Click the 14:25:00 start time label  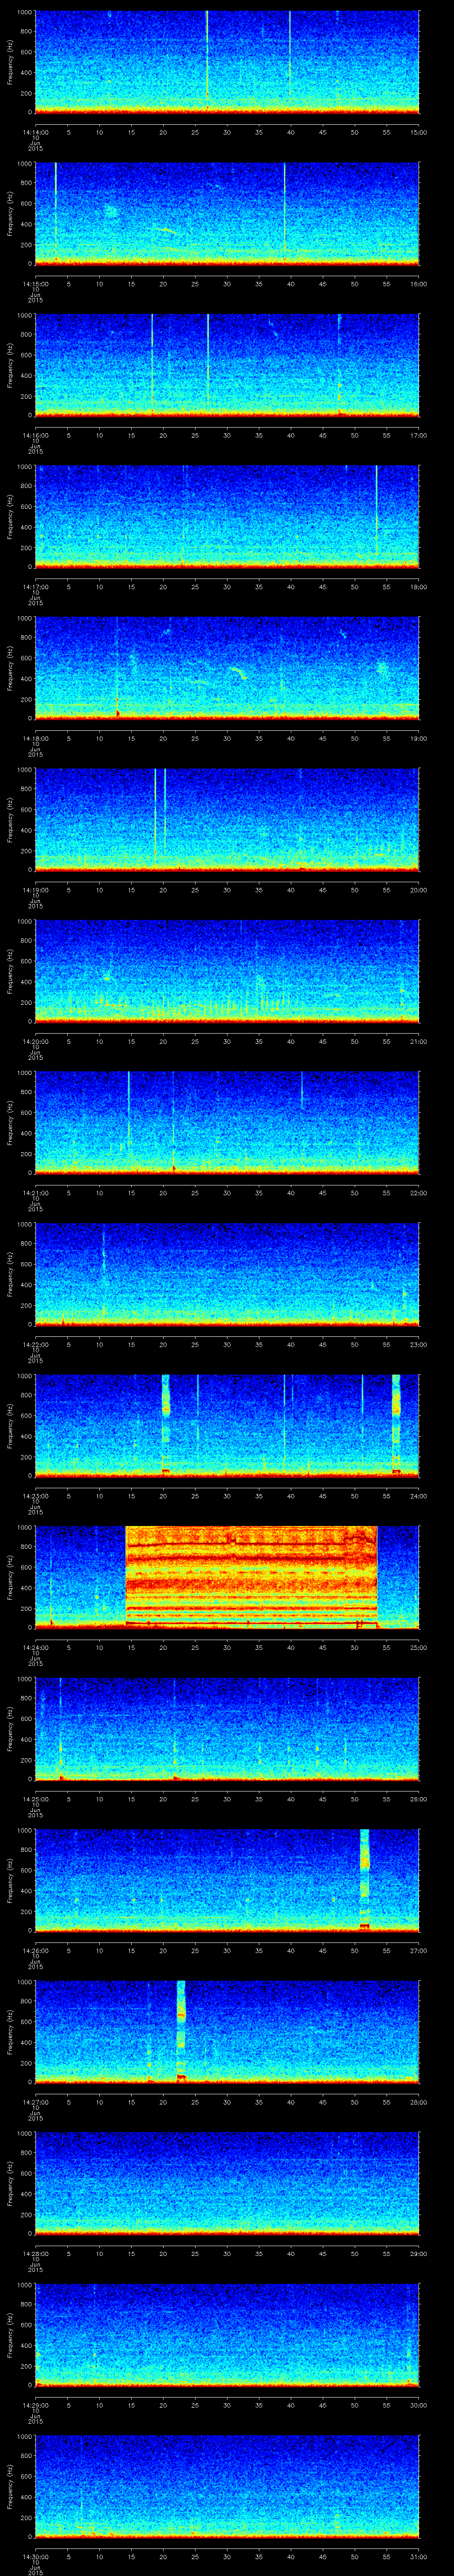click(35, 1799)
